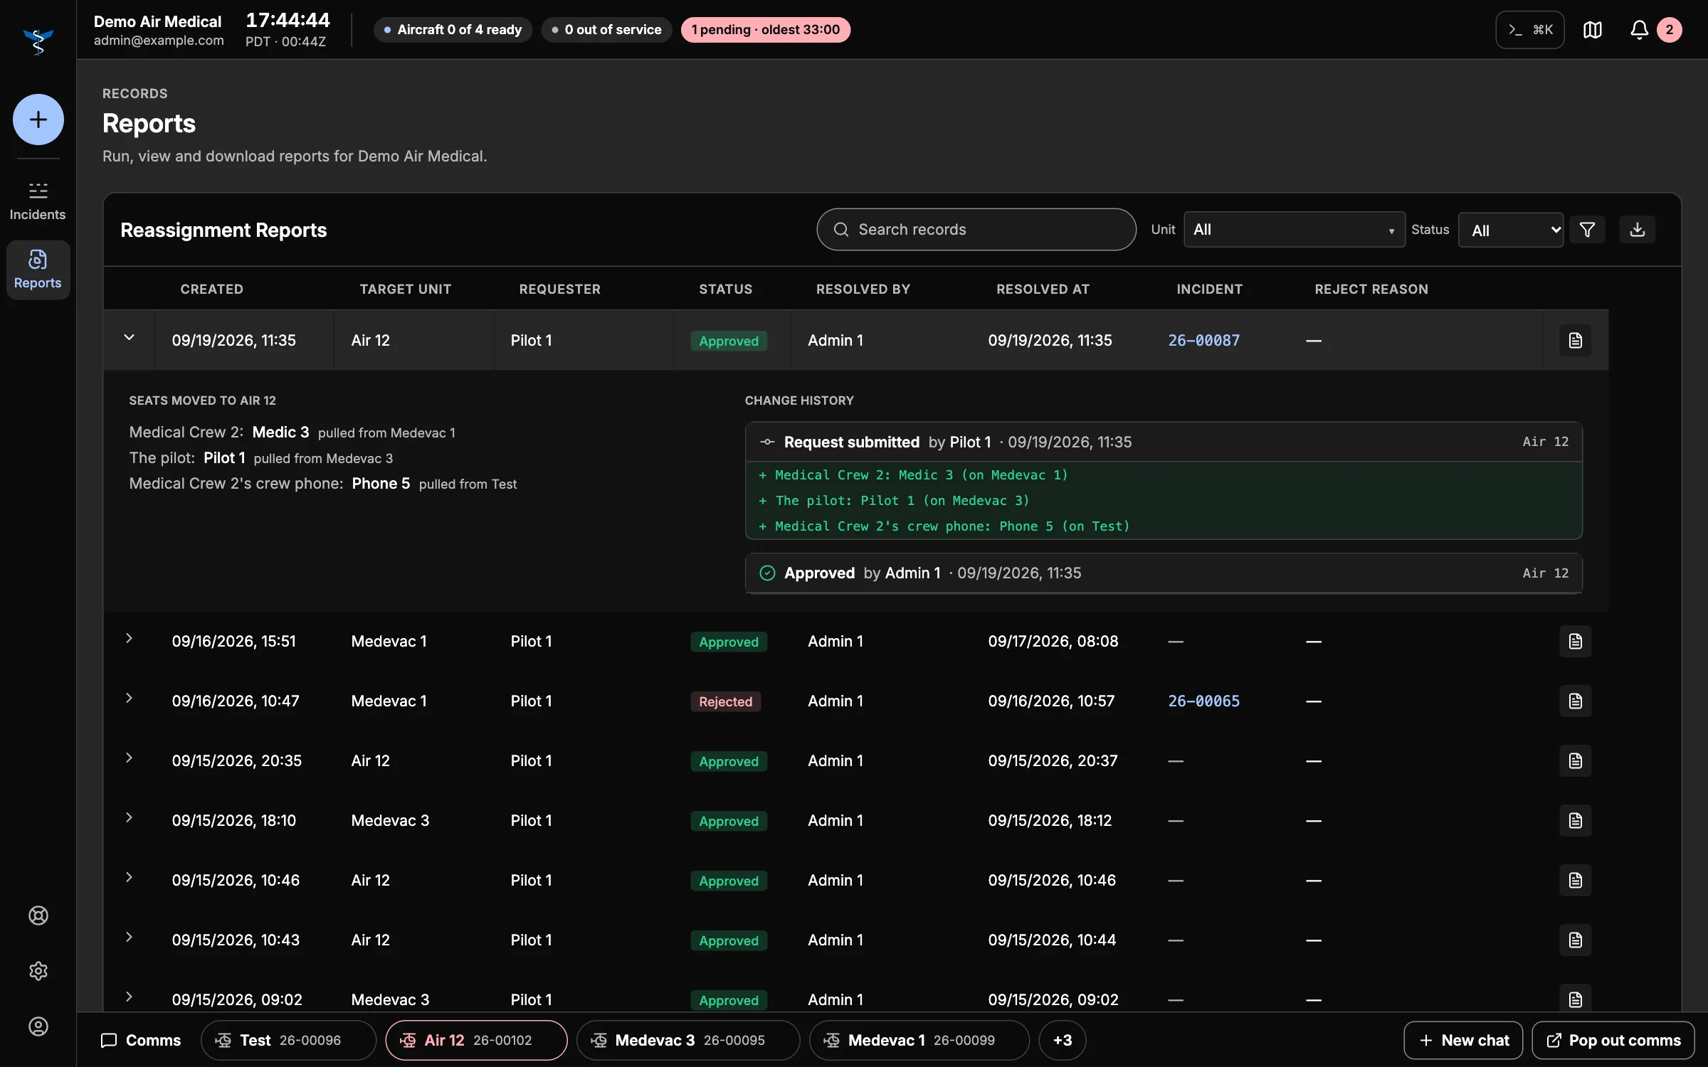
Task: Focus the Search records field
Action: click(x=976, y=230)
